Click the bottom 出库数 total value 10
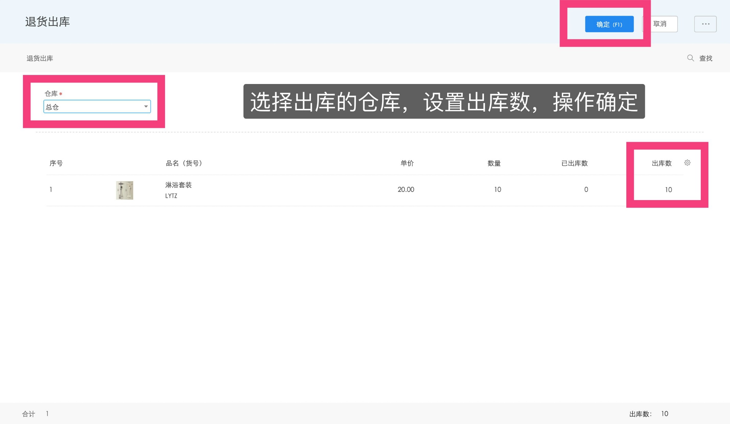 point(665,413)
